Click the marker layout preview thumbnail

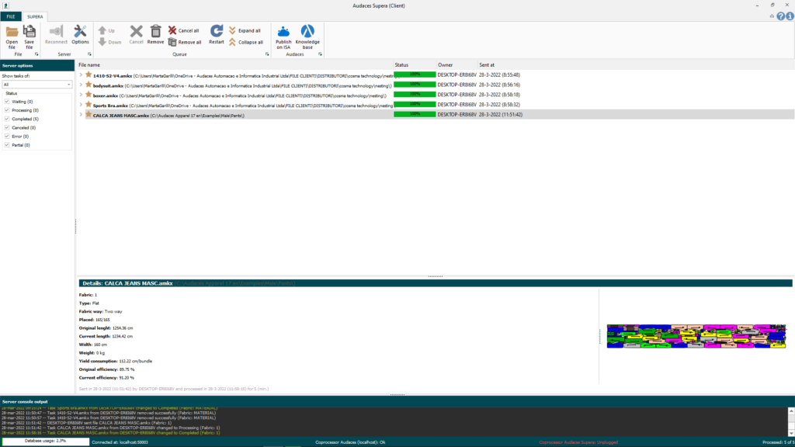pos(696,336)
